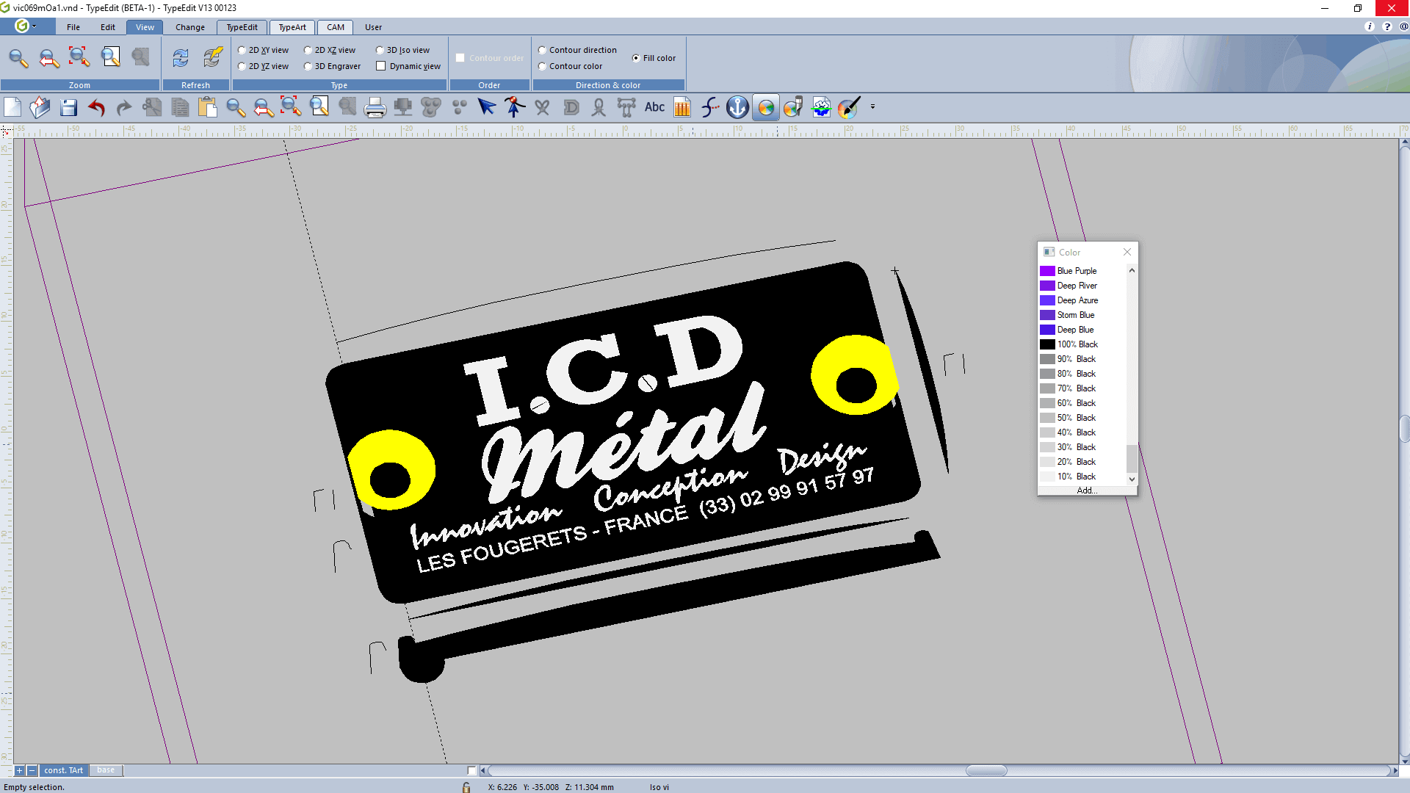The width and height of the screenshot is (1410, 793).
Task: Open the CAM ribbon tab
Action: (335, 27)
